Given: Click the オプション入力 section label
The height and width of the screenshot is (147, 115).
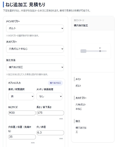Looking at the screenshot, I should point(14,83).
